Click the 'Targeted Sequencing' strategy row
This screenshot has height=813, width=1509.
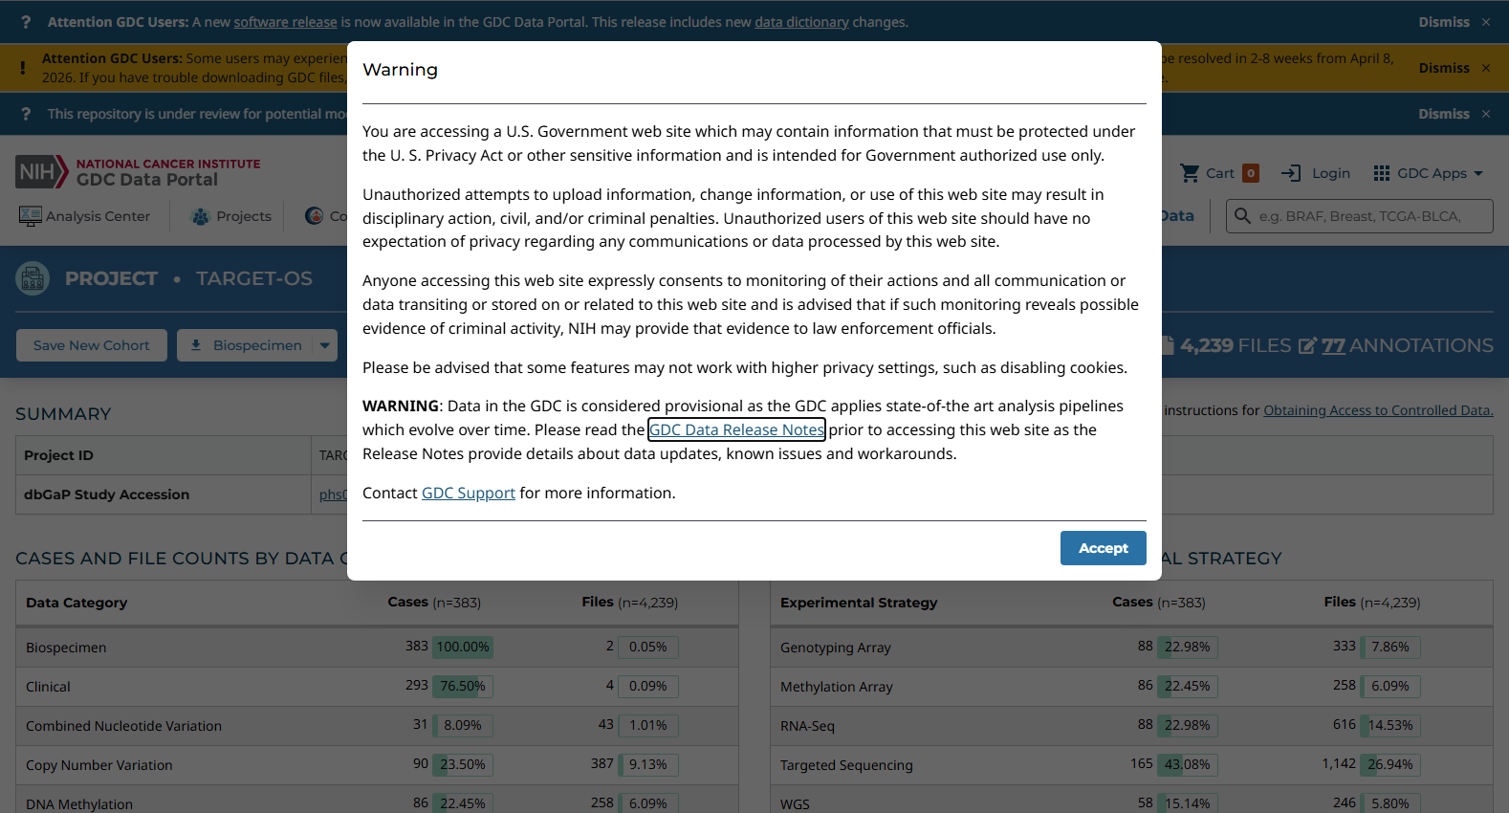(x=1131, y=765)
